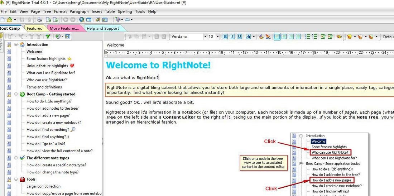Viewport: 394px width, 196px height.
Task: Click the Open notebook folder icon
Action: pos(10,20)
